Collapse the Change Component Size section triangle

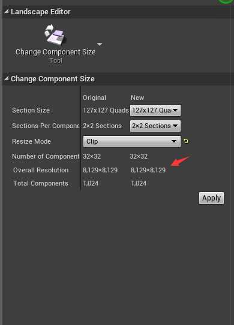tap(7, 78)
